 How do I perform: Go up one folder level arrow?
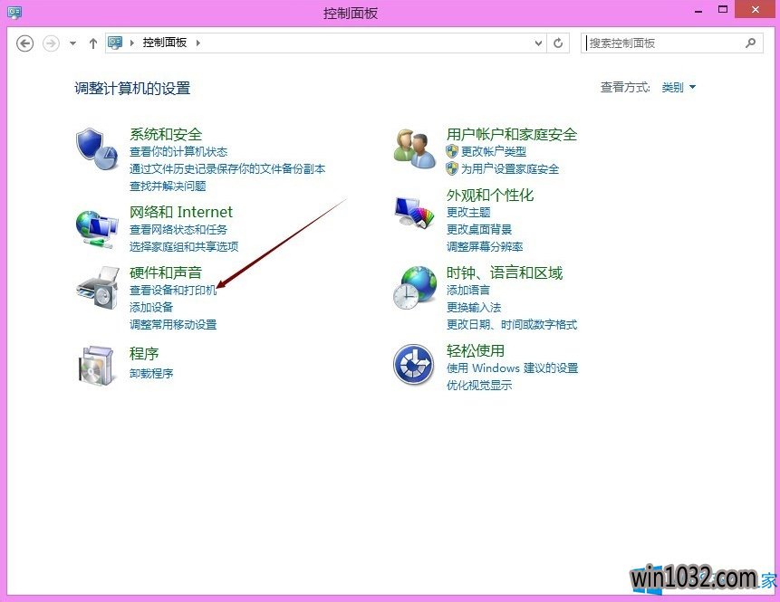[92, 43]
